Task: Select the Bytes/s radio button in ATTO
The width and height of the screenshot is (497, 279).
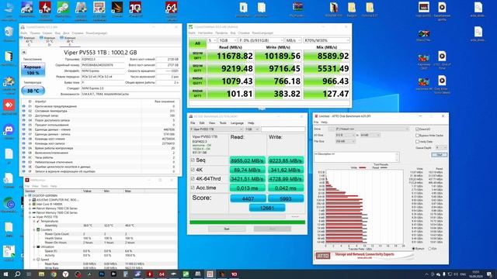Action: (414, 249)
